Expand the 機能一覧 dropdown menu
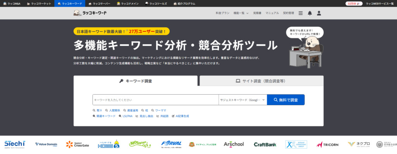The height and width of the screenshot is (154, 397). tap(241, 13)
